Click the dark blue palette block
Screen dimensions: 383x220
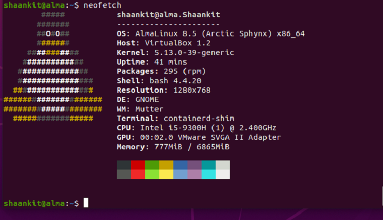(x=180, y=165)
